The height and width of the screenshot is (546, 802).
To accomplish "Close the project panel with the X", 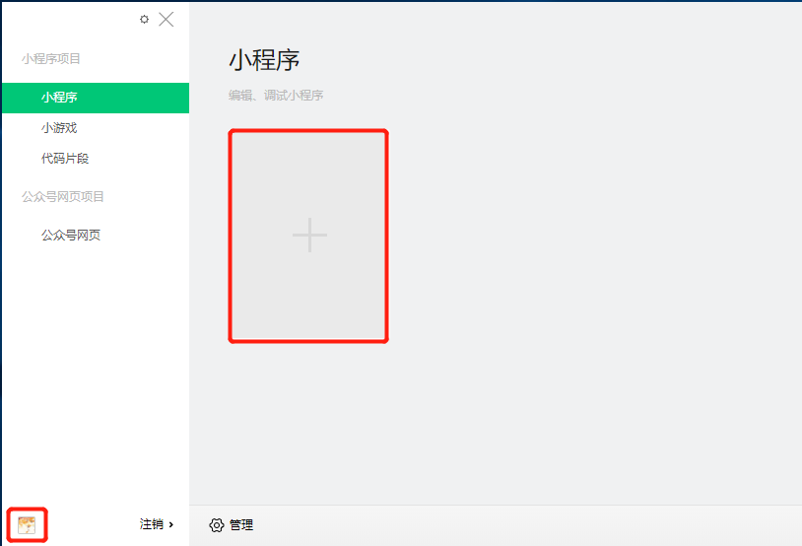I will coord(167,20).
